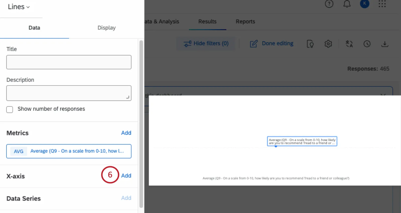The height and width of the screenshot is (213, 401).
Task: Click the K user account avatar
Action: click(365, 4)
